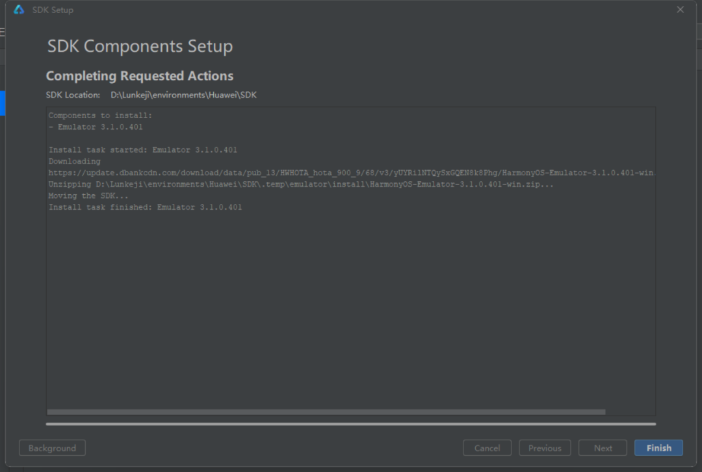The width and height of the screenshot is (702, 472).
Task: Click the 'Install task started' log line
Action: pyautogui.click(x=142, y=150)
